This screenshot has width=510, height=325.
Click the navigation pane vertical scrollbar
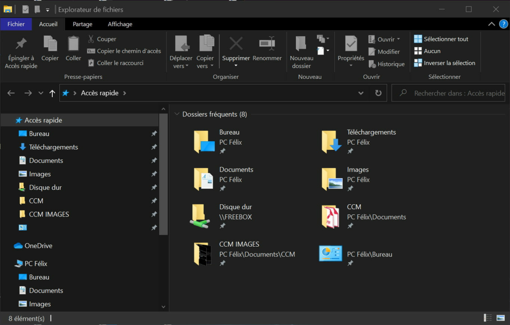pos(163,174)
